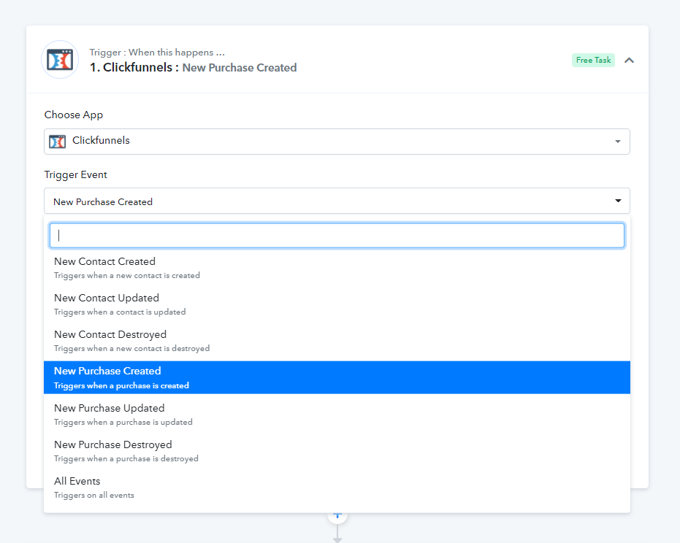Choose New Contact Destroyed option
Viewport: 680px width, 543px height.
pyautogui.click(x=337, y=341)
